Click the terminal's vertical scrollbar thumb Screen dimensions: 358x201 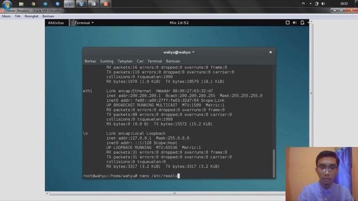click(274, 163)
